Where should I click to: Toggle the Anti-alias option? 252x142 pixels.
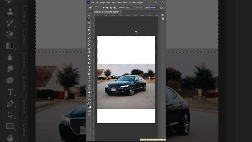[139, 7]
